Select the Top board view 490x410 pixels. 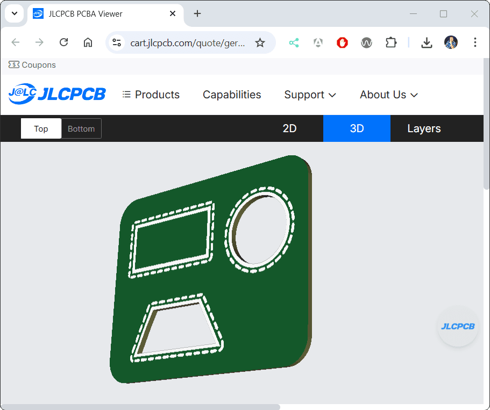(41, 128)
